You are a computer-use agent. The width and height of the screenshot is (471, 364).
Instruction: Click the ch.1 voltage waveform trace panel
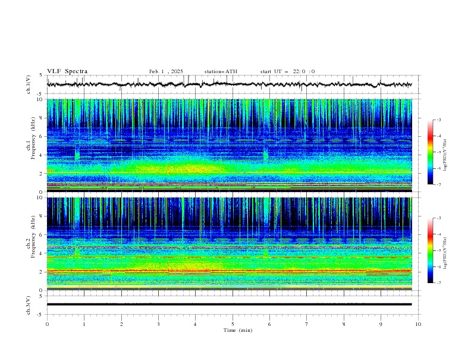pos(234,84)
